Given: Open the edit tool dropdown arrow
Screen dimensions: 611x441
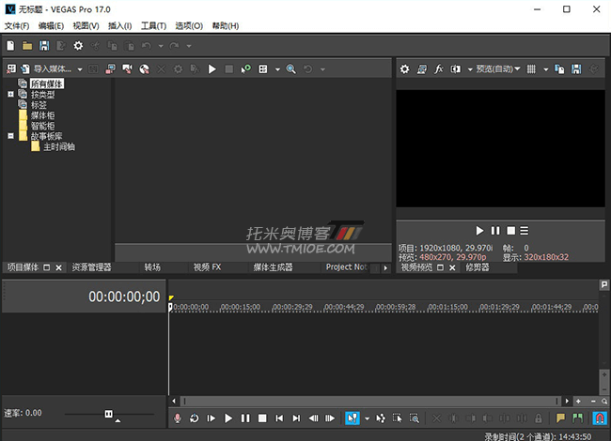Looking at the screenshot, I should pos(367,418).
